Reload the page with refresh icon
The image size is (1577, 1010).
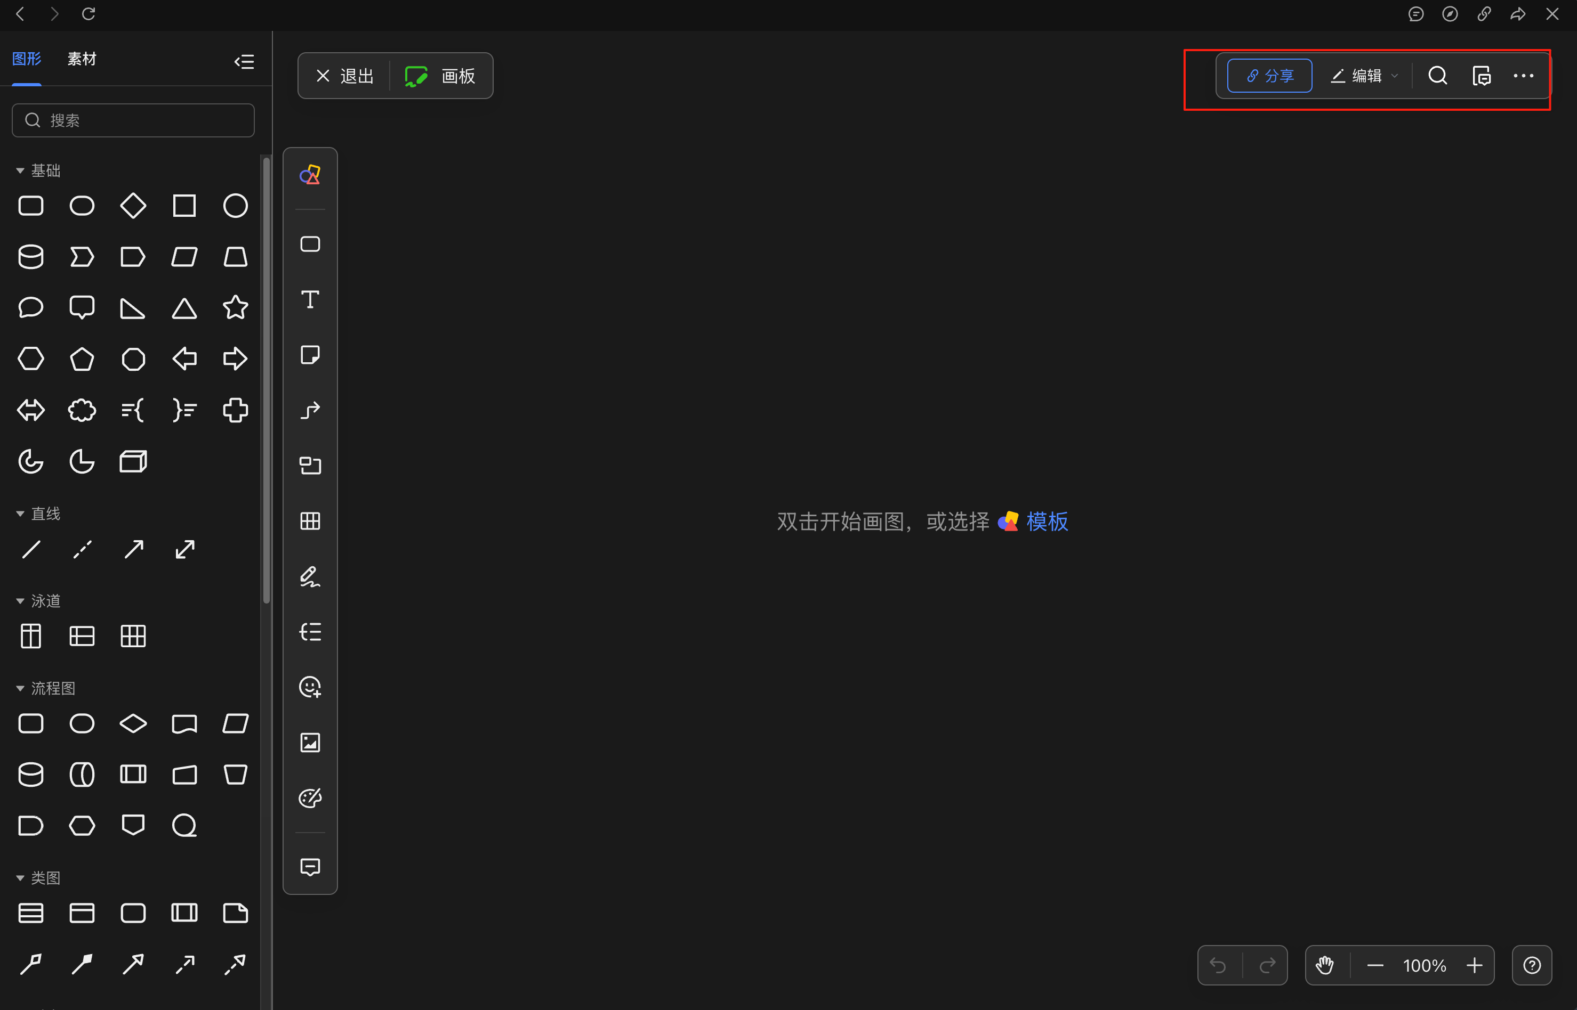coord(88,14)
